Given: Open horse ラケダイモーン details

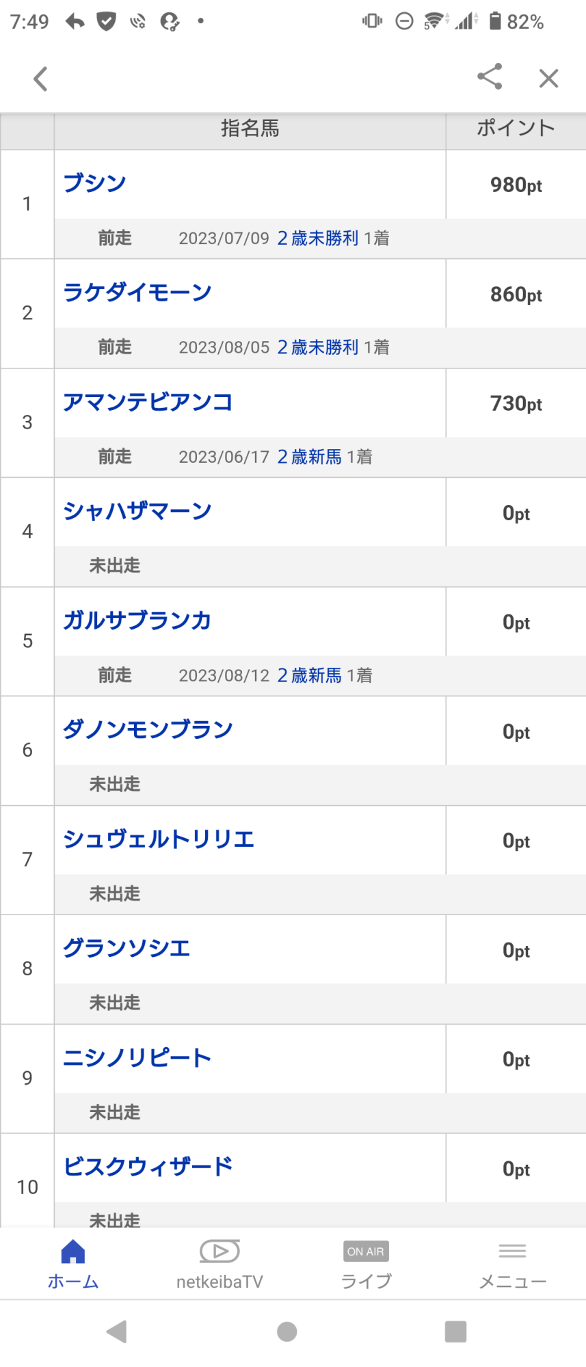Looking at the screenshot, I should coord(137,293).
